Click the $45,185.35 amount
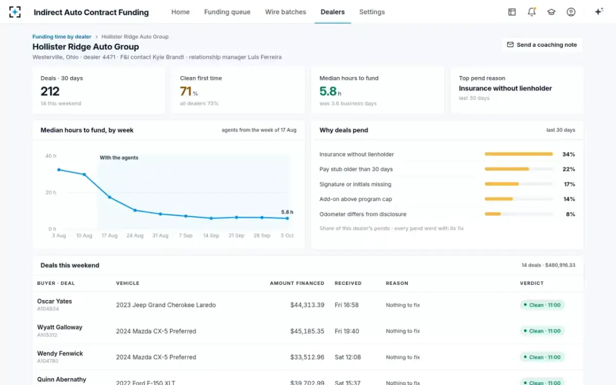The width and height of the screenshot is (616, 385). (307, 331)
